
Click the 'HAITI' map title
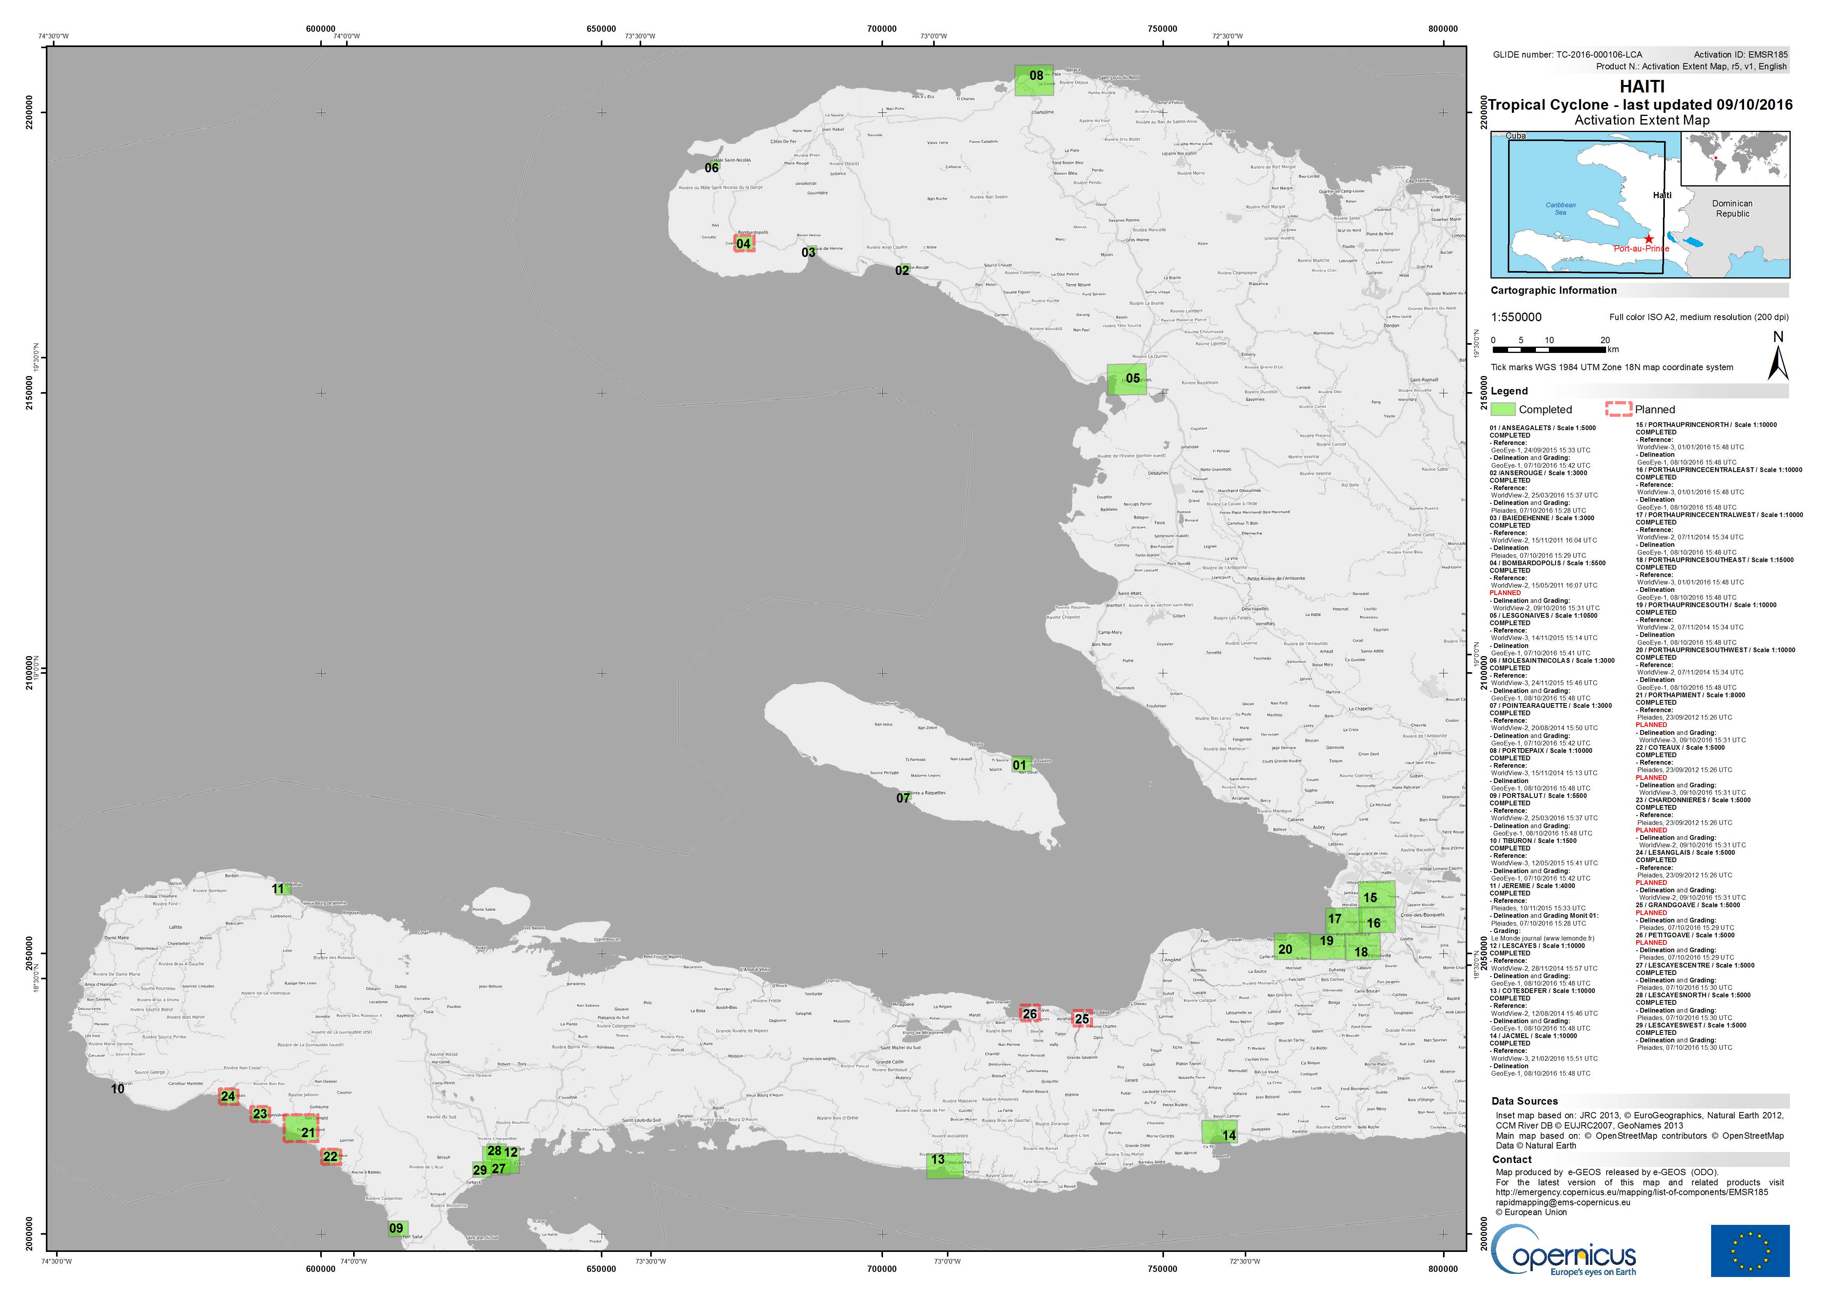click(x=1641, y=86)
